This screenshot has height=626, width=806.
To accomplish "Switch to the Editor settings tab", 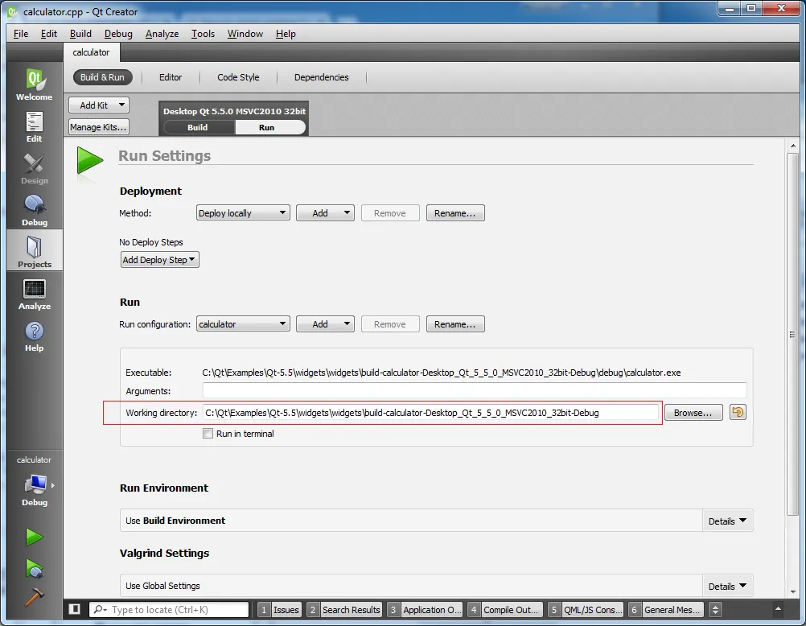I will pyautogui.click(x=171, y=77).
